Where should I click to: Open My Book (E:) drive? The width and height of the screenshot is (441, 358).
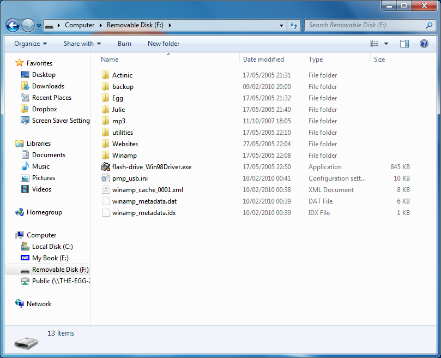tap(50, 258)
